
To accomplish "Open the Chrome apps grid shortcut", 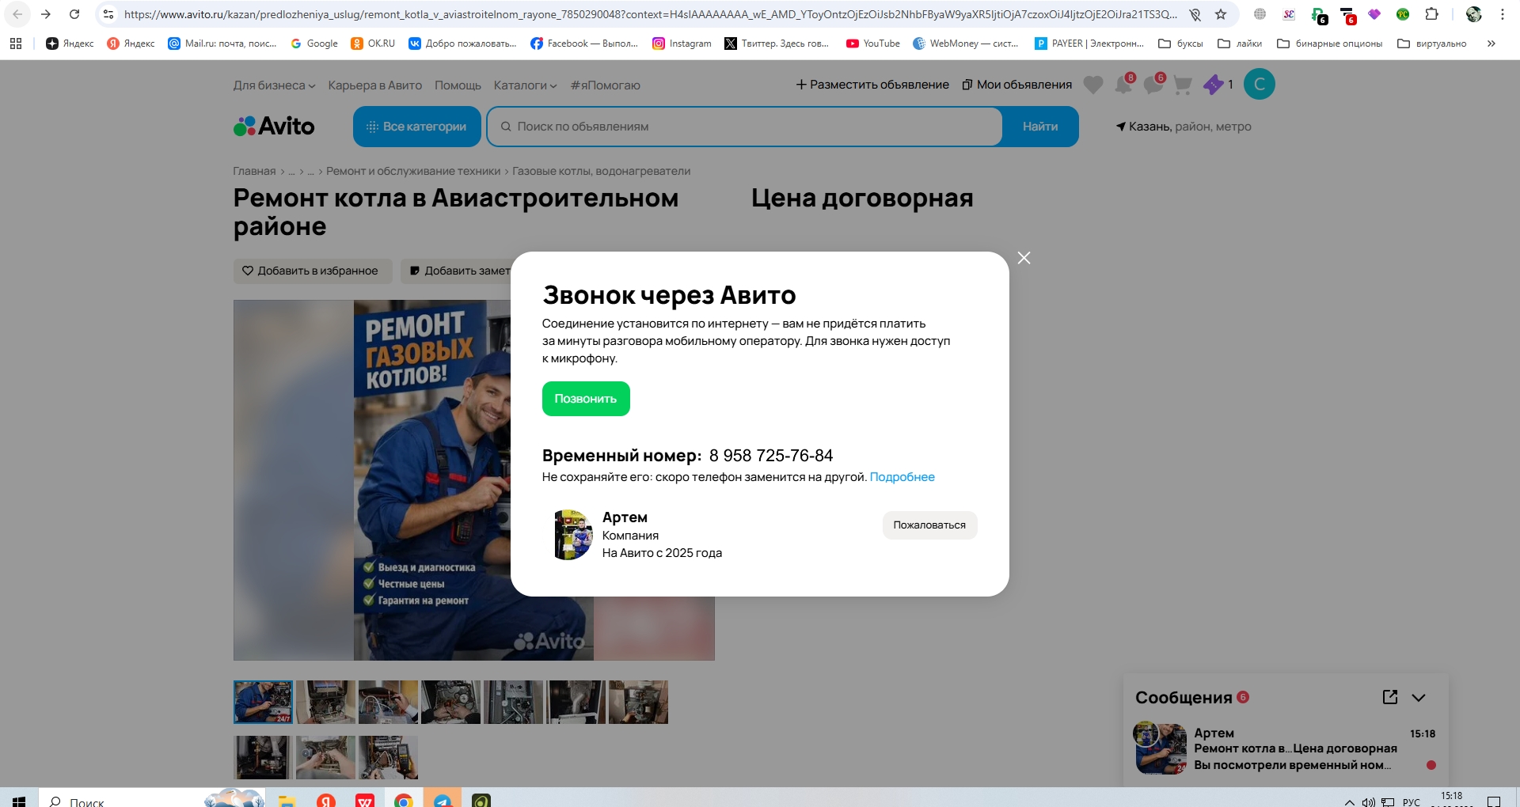I will point(16,44).
